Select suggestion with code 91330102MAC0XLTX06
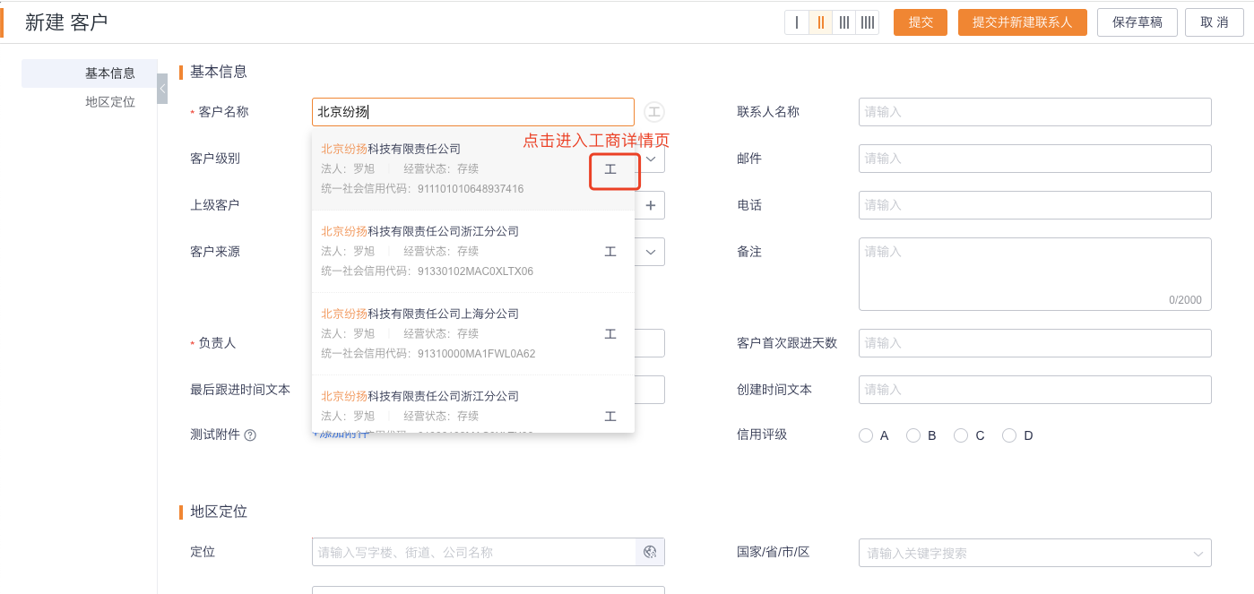The width and height of the screenshot is (1254, 594). (473, 252)
